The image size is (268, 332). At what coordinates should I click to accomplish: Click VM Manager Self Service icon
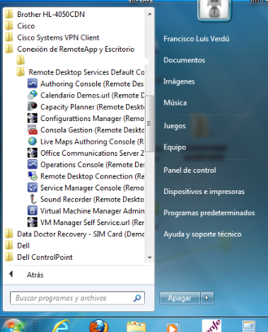pos(33,222)
